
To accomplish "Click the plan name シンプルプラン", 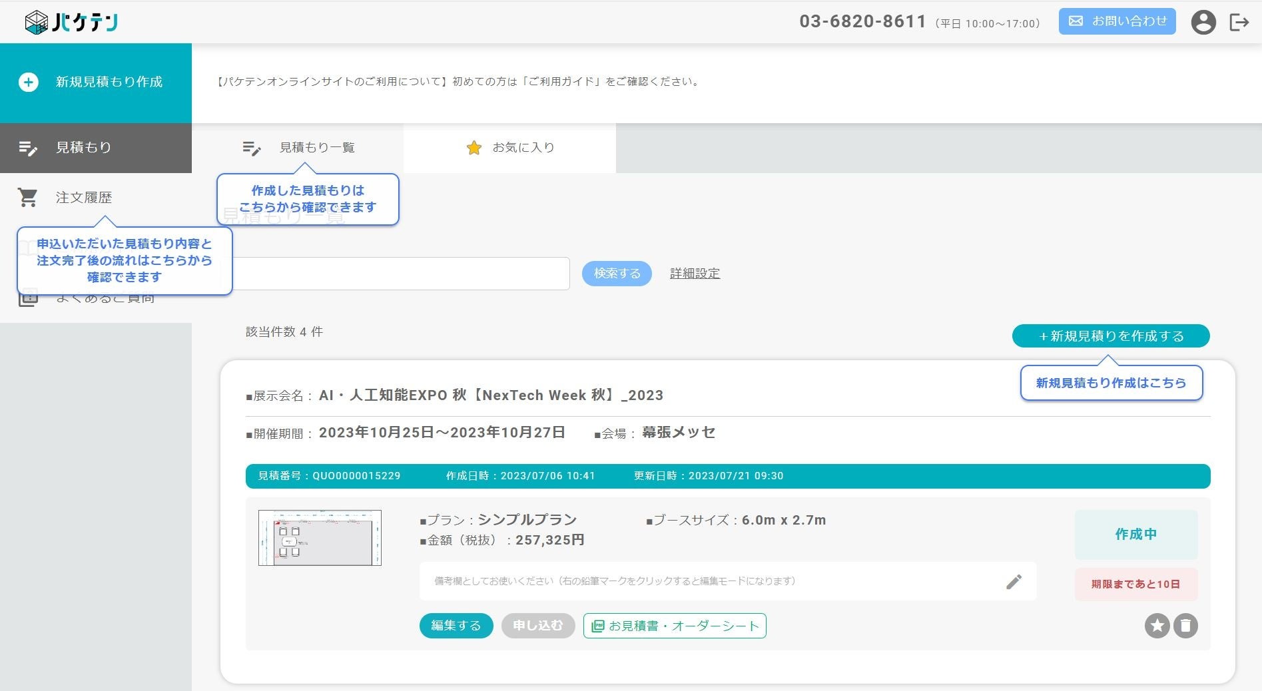I will click(527, 520).
